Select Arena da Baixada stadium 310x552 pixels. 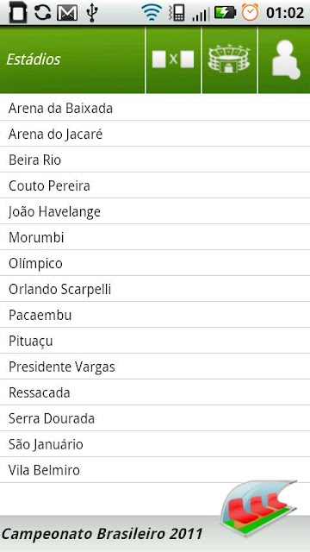155,108
